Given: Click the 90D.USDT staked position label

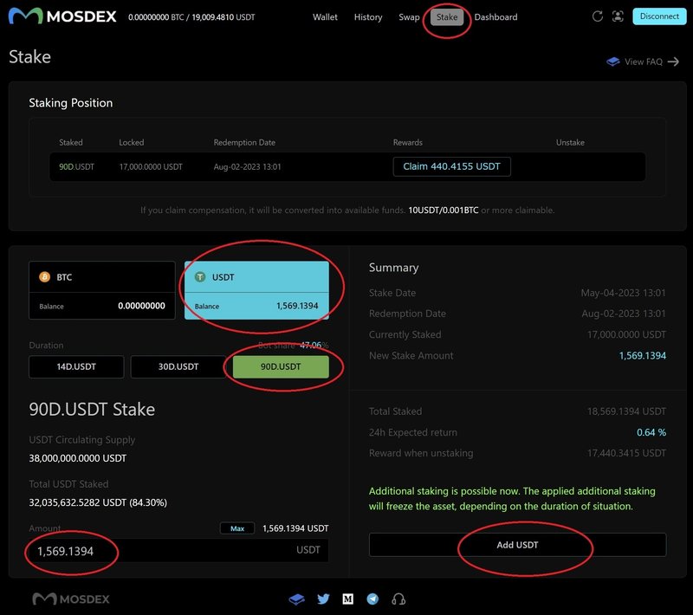Looking at the screenshot, I should click(76, 166).
